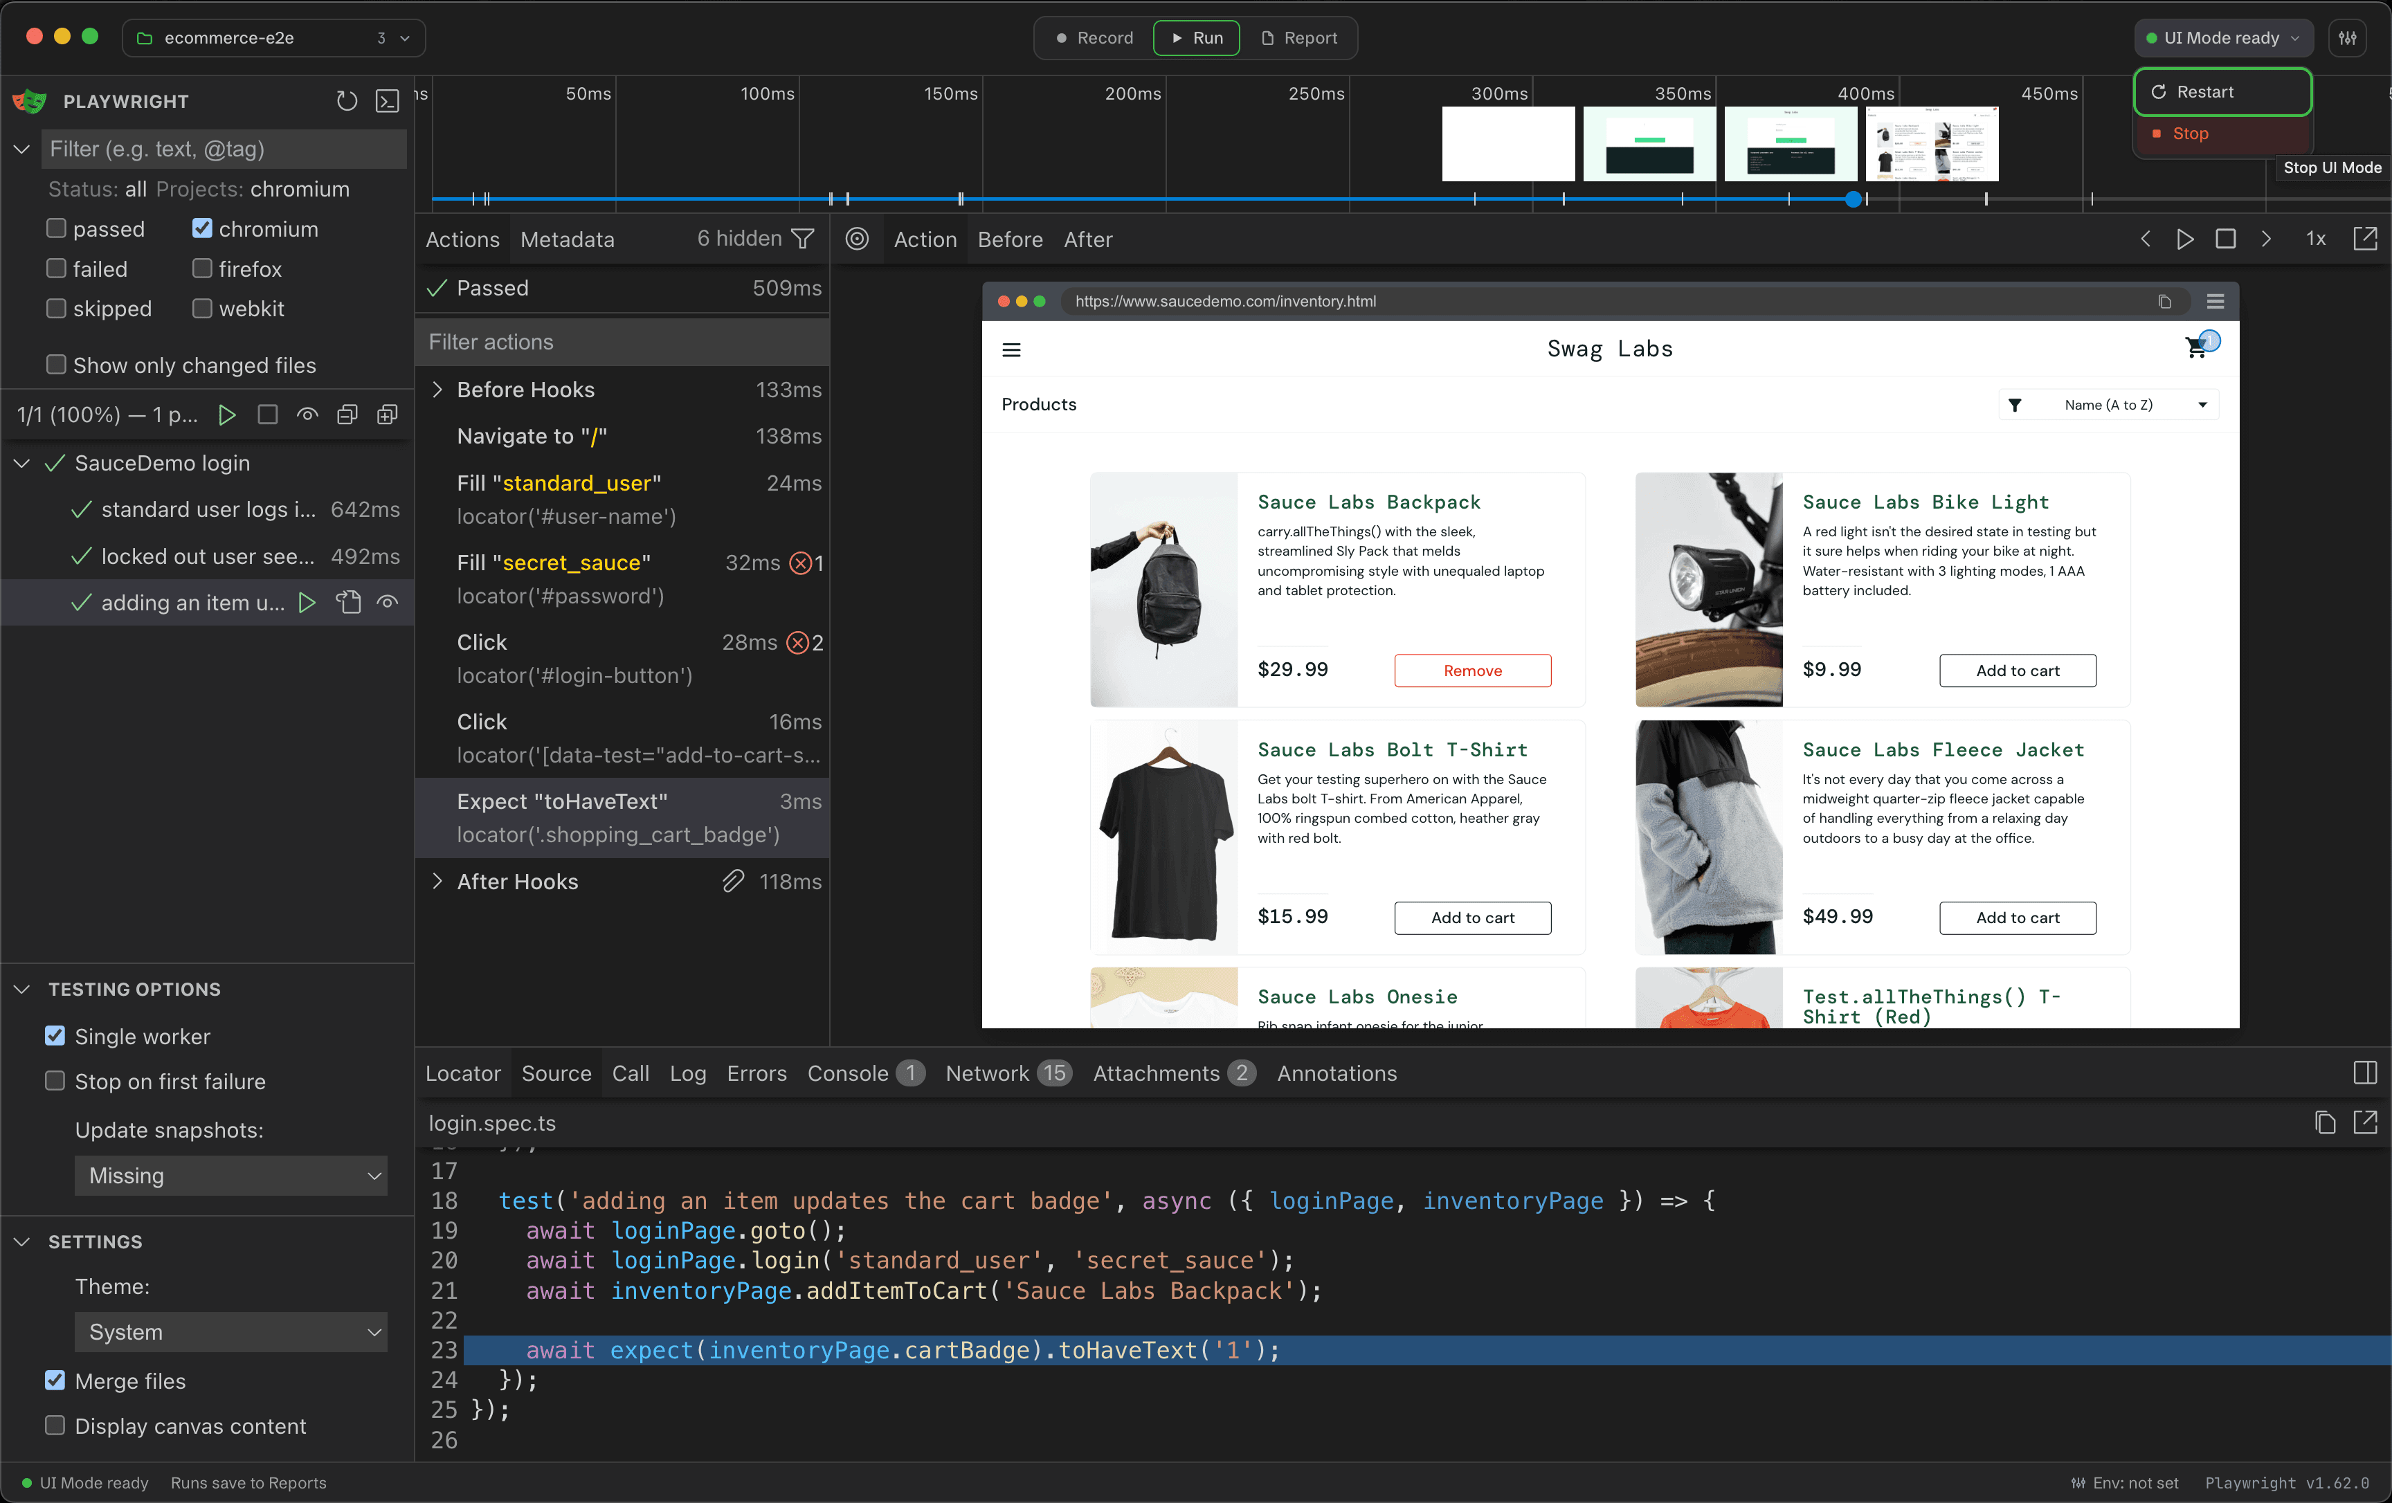This screenshot has width=2392, height=1503.
Task: Copy the snapshot URL icon
Action: click(2164, 302)
